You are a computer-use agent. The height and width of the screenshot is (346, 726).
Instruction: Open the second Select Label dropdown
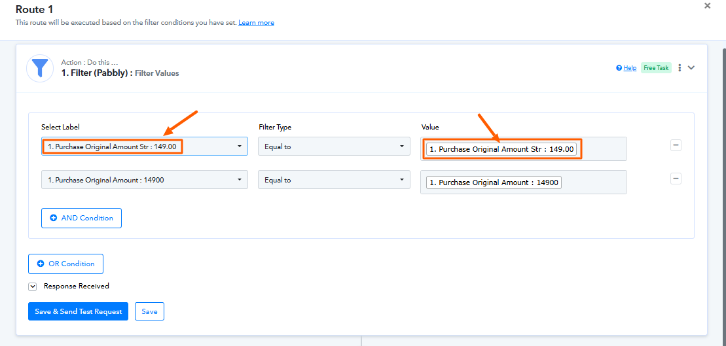click(144, 180)
